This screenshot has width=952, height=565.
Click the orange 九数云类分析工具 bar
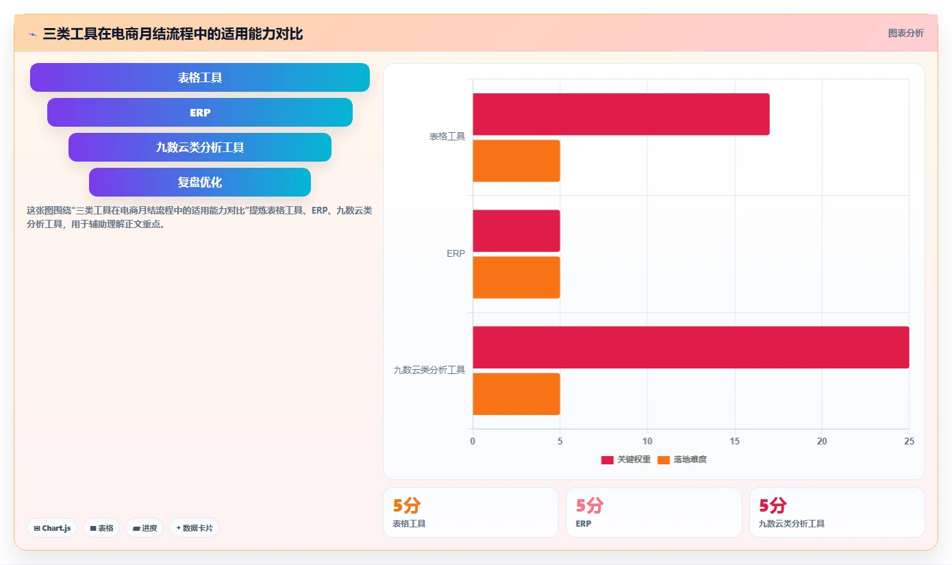coord(516,394)
